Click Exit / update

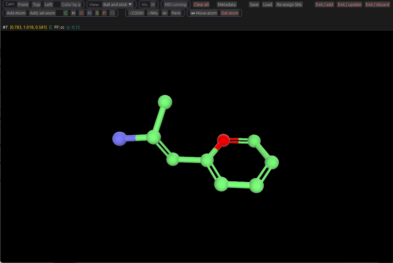point(349,5)
